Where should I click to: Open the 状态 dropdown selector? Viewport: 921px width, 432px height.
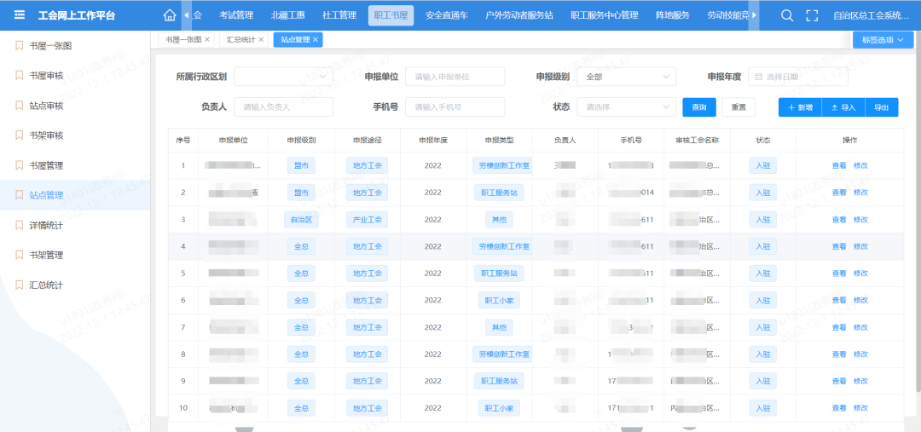click(x=626, y=107)
